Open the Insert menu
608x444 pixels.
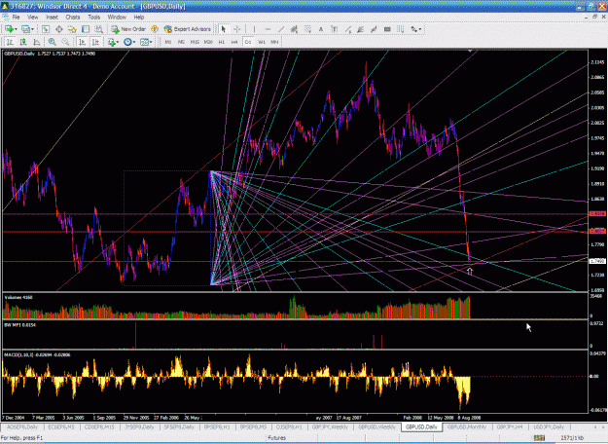52,18
